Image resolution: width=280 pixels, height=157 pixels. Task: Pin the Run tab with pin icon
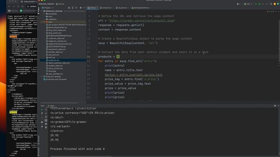tap(42, 127)
